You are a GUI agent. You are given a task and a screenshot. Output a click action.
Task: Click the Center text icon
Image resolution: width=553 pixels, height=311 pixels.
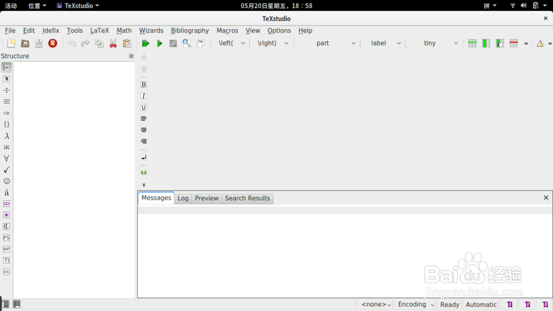point(144,130)
